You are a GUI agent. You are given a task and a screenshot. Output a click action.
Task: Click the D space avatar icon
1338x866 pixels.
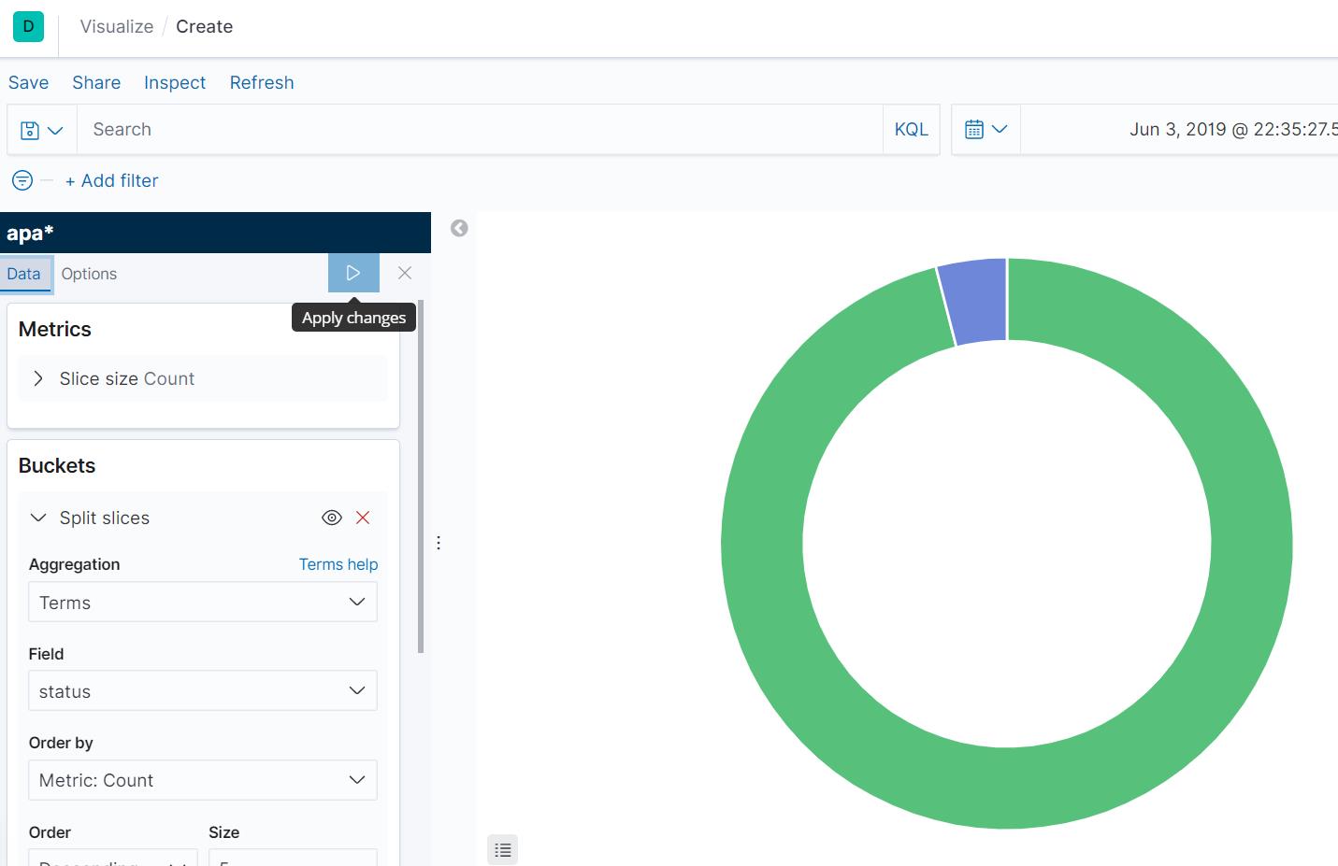click(28, 26)
